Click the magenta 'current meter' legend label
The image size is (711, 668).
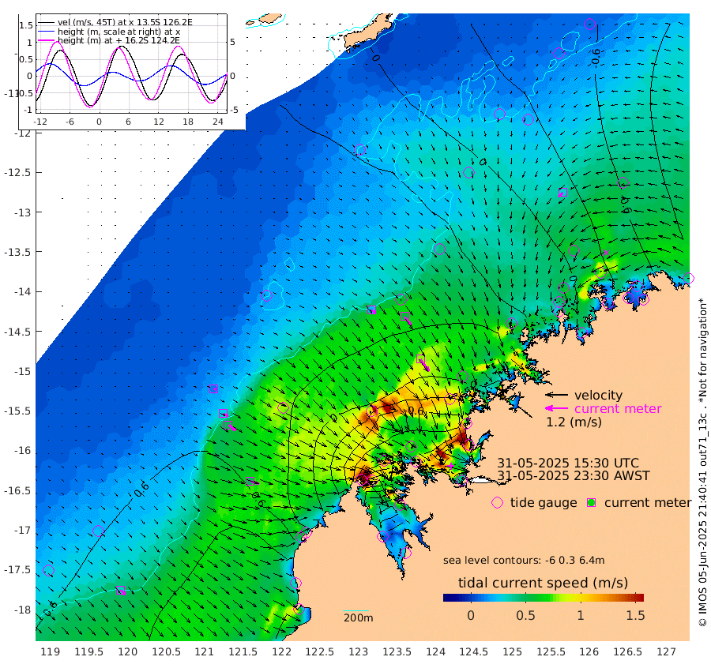click(618, 409)
